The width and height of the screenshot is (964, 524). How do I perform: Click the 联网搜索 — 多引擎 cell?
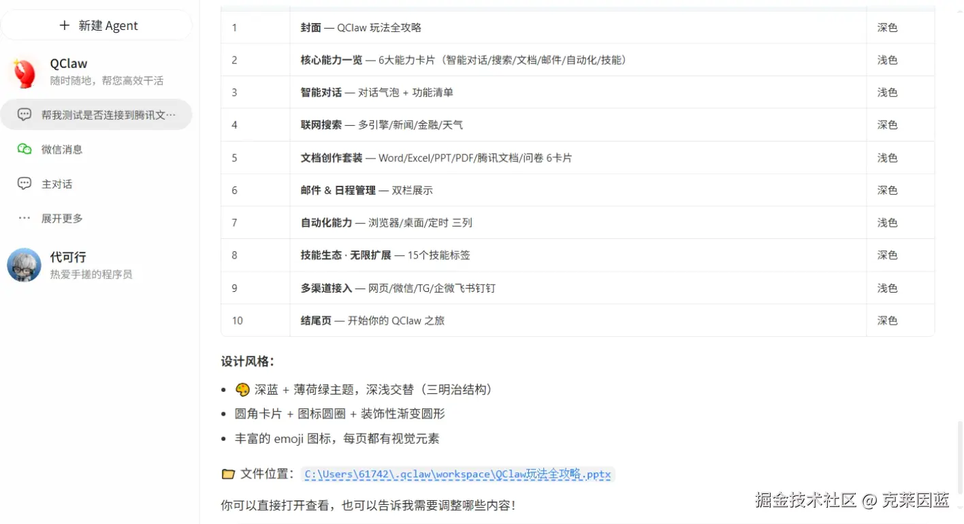578,125
